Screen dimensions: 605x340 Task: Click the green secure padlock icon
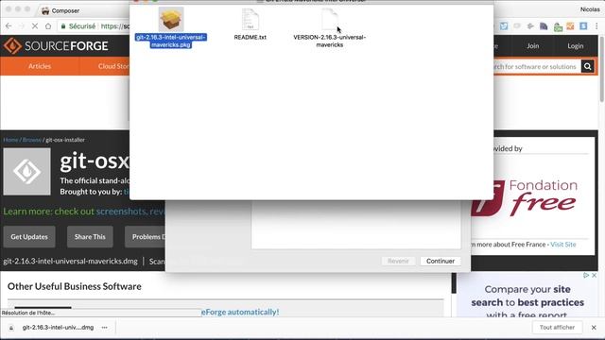63,26
